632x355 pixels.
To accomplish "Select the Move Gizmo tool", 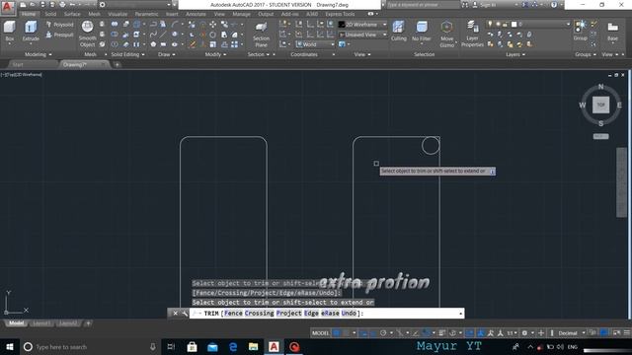I will pyautogui.click(x=446, y=34).
